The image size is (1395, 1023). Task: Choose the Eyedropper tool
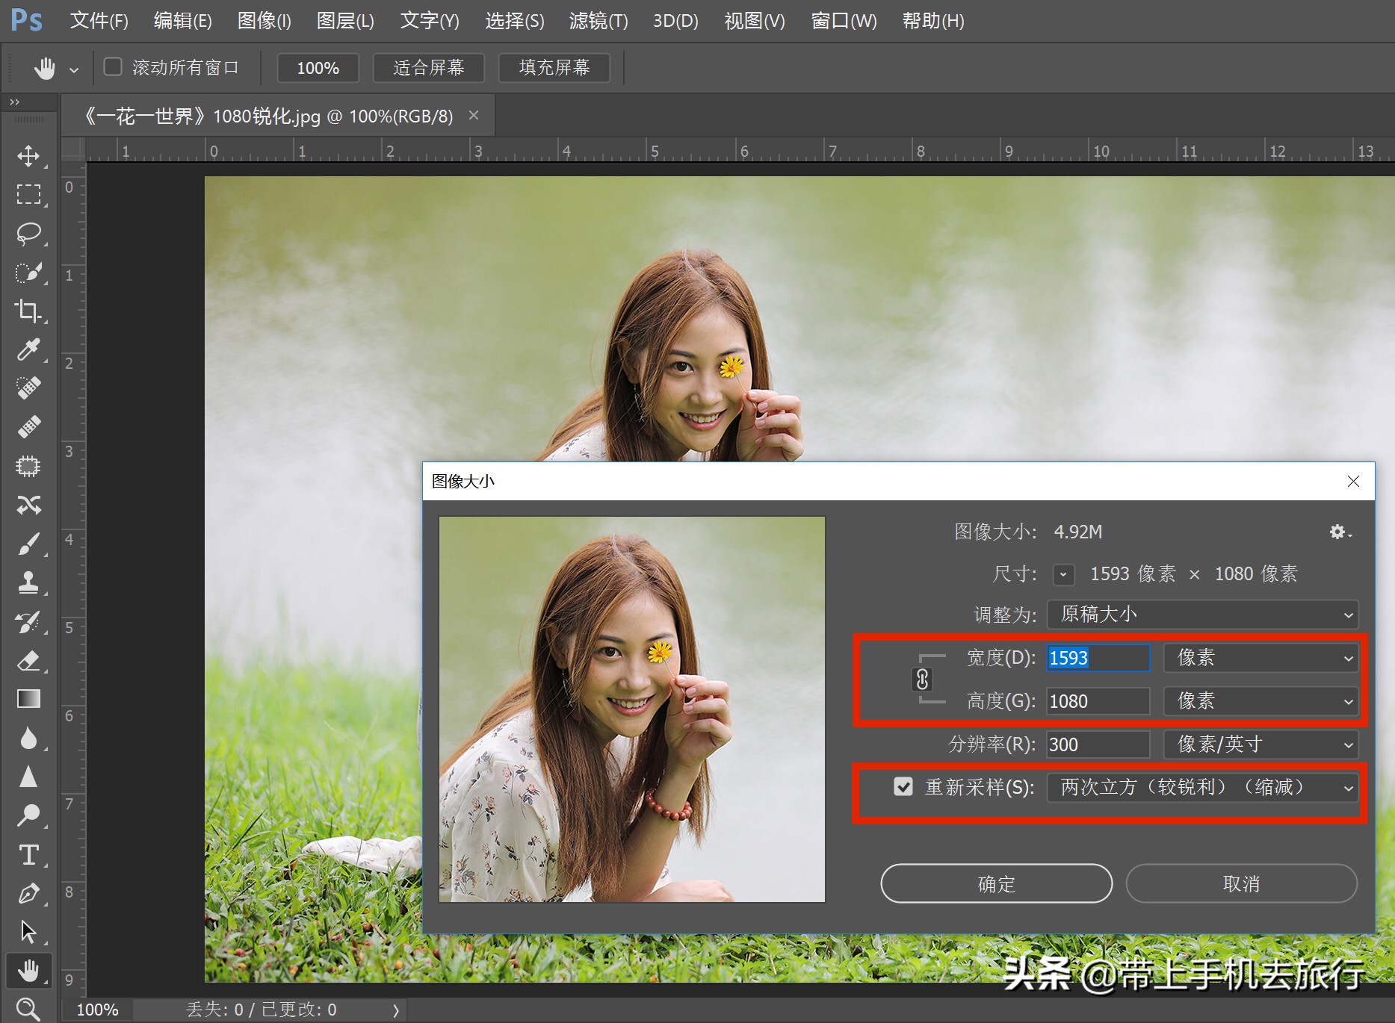click(28, 349)
